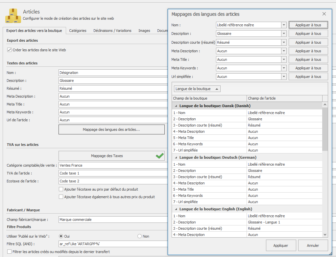Open Description courte (résumé) dropdown arrow
The width and height of the screenshot is (336, 257).
click(x=284, y=42)
